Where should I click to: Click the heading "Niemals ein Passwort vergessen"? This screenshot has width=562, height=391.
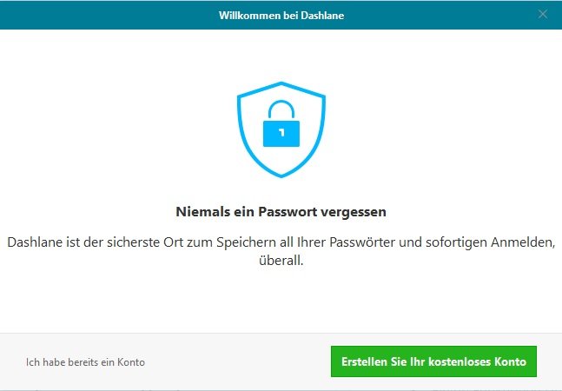[x=281, y=211]
